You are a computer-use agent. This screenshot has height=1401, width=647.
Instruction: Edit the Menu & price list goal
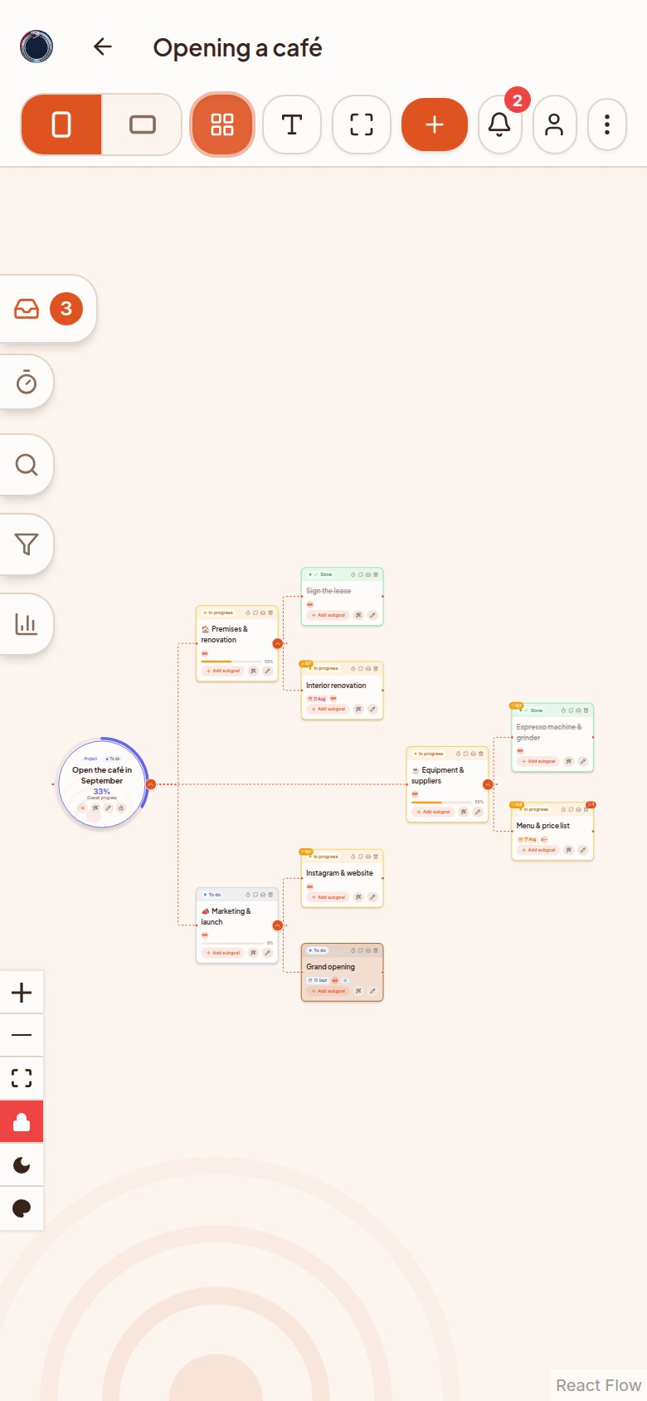pyautogui.click(x=583, y=850)
